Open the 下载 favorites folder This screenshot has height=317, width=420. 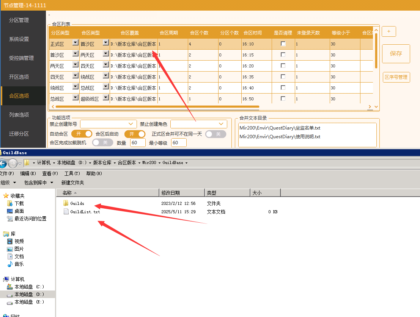(x=19, y=203)
